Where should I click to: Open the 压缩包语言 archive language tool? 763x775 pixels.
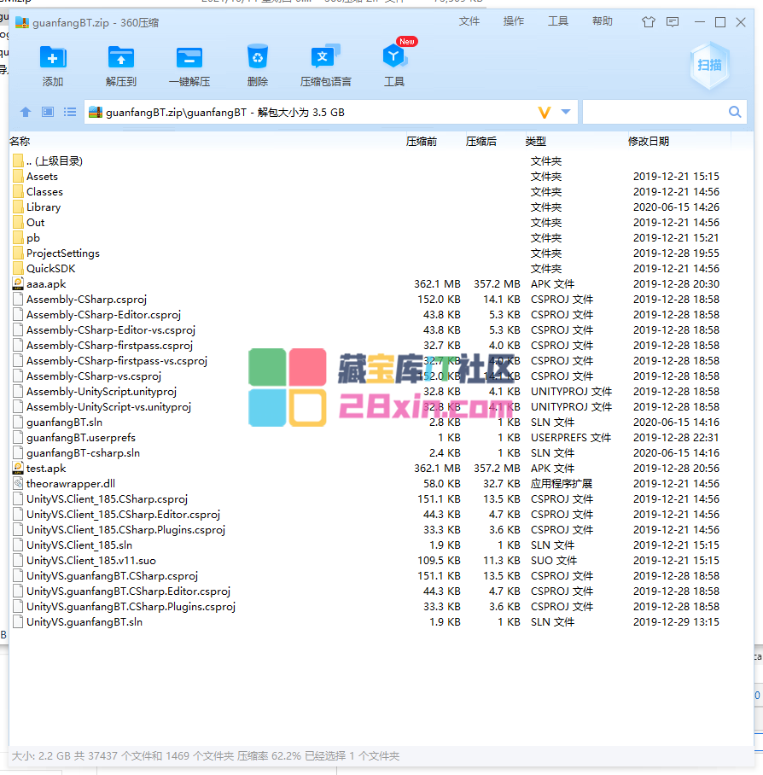[325, 58]
